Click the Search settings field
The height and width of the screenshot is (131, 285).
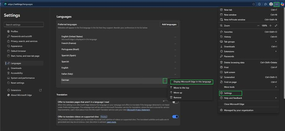click(24, 24)
